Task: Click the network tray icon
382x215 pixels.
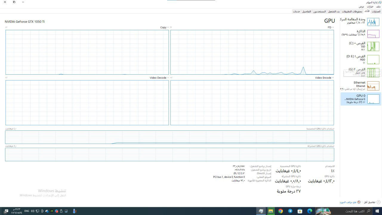Action: pos(37,211)
